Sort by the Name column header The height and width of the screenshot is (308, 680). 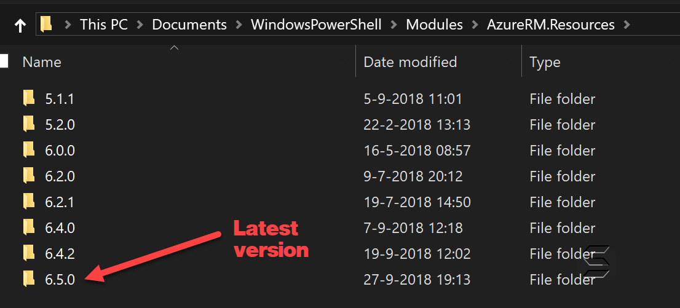tap(42, 62)
